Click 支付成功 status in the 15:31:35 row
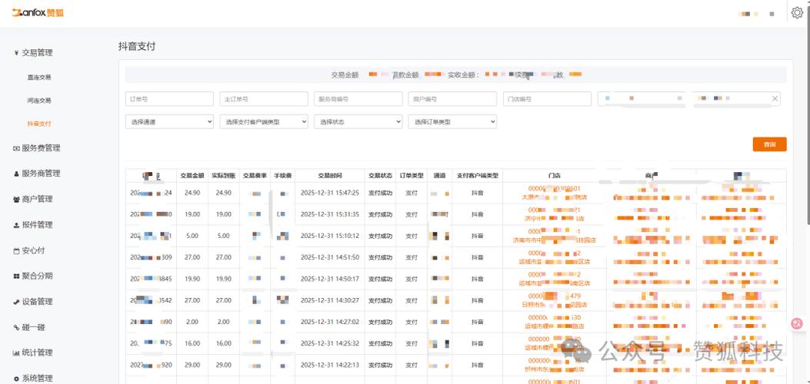Screen dimensions: 810x384 380,214
